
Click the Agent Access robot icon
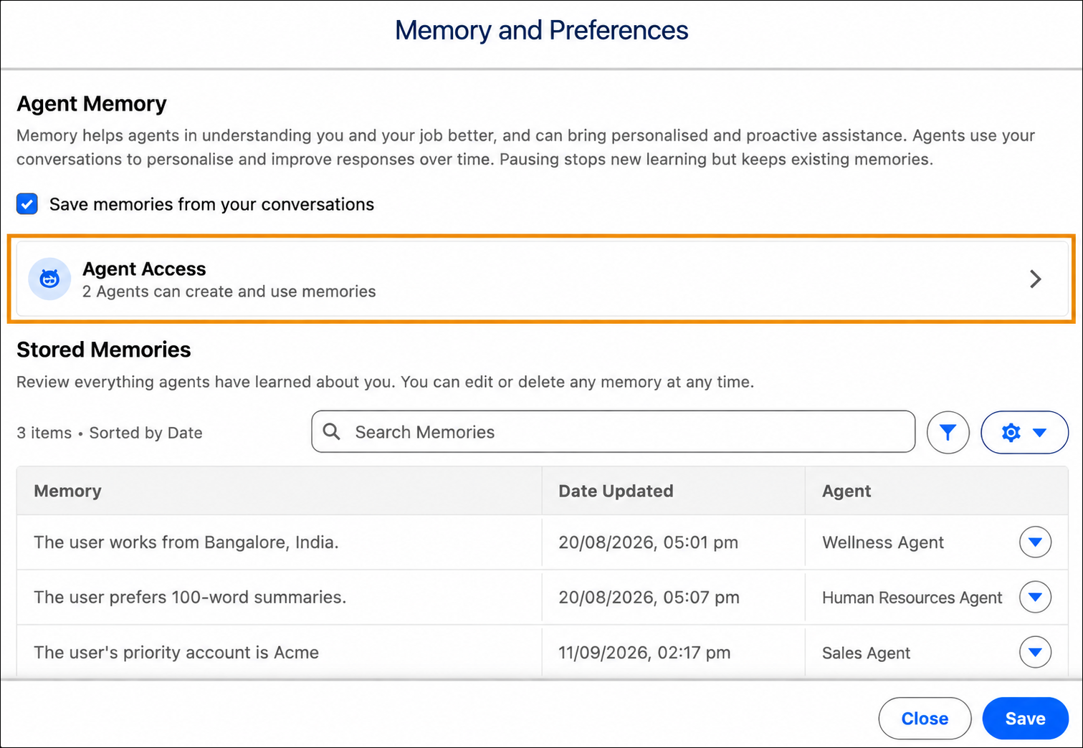click(x=49, y=279)
